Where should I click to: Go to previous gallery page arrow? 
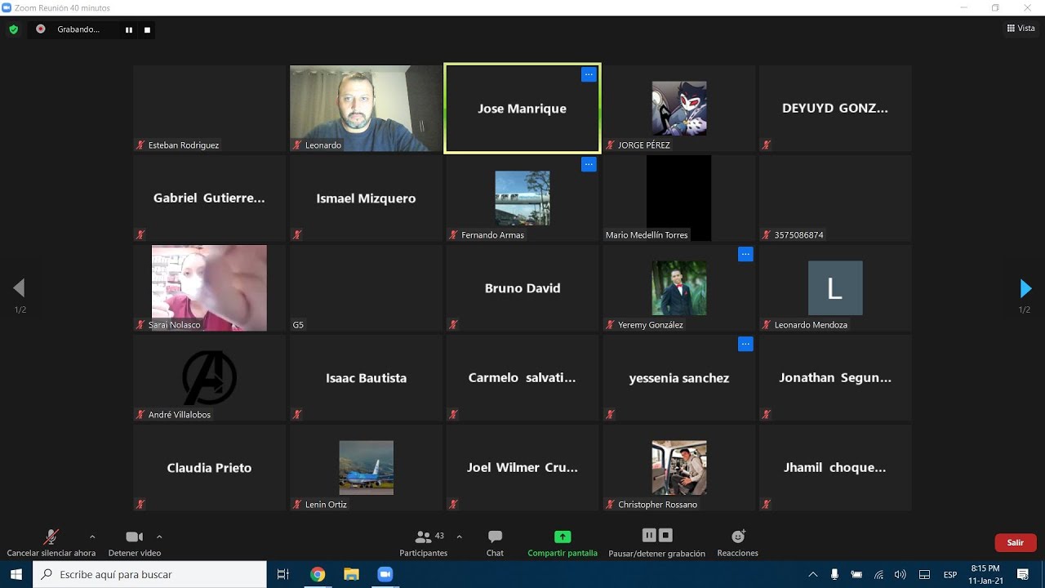pos(19,287)
